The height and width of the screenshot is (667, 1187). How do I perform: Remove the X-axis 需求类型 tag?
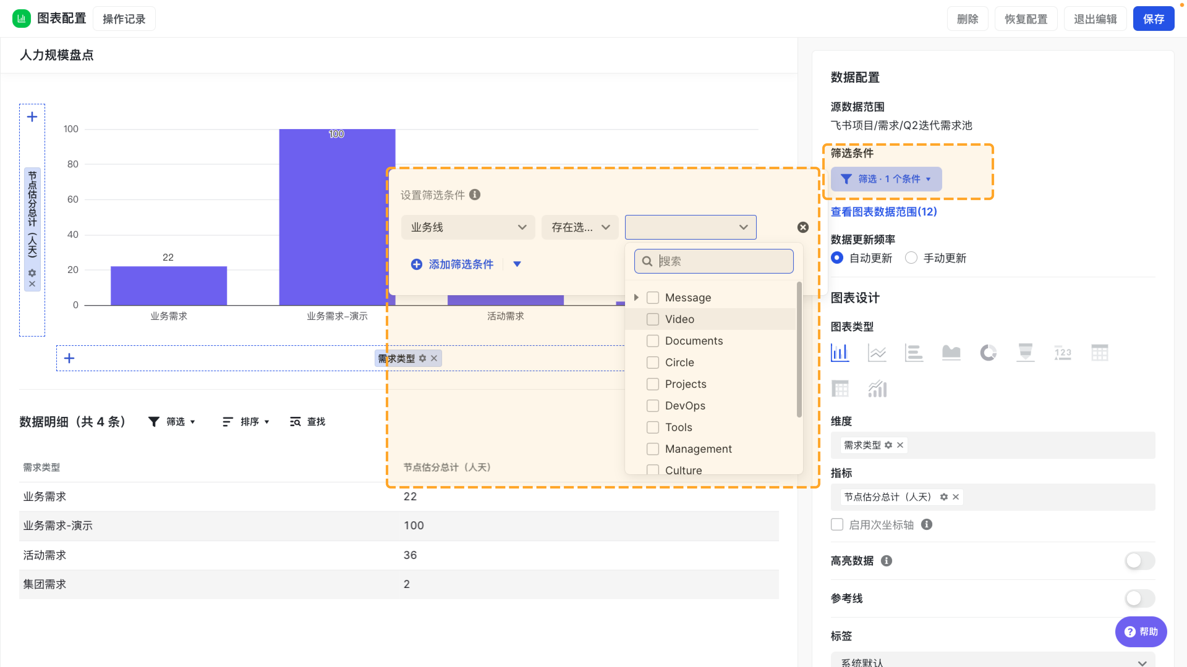[x=434, y=358]
